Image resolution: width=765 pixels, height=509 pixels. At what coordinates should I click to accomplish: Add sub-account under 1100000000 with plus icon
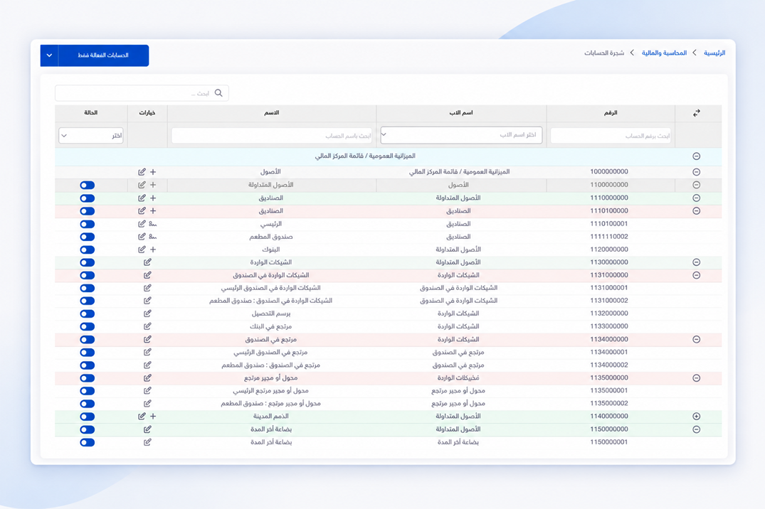[153, 186]
